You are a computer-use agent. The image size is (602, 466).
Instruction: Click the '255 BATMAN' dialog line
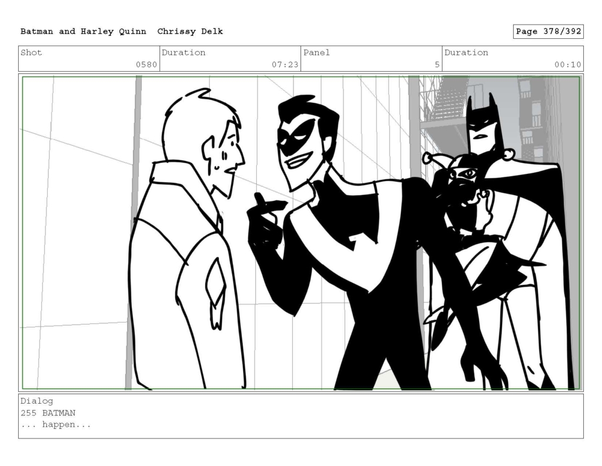coord(48,413)
